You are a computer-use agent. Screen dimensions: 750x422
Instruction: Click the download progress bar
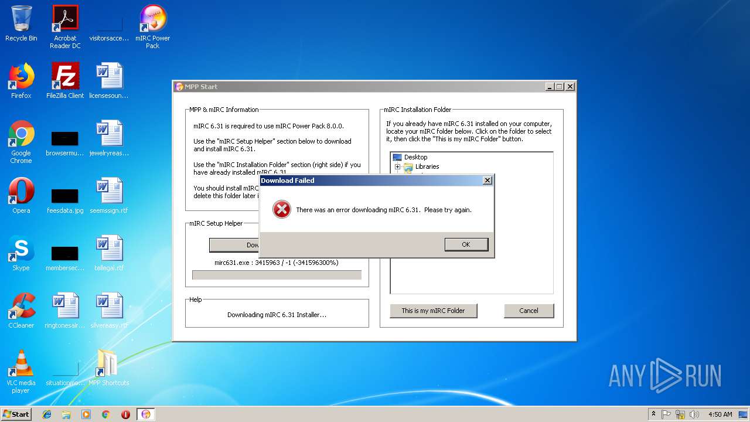click(x=277, y=275)
